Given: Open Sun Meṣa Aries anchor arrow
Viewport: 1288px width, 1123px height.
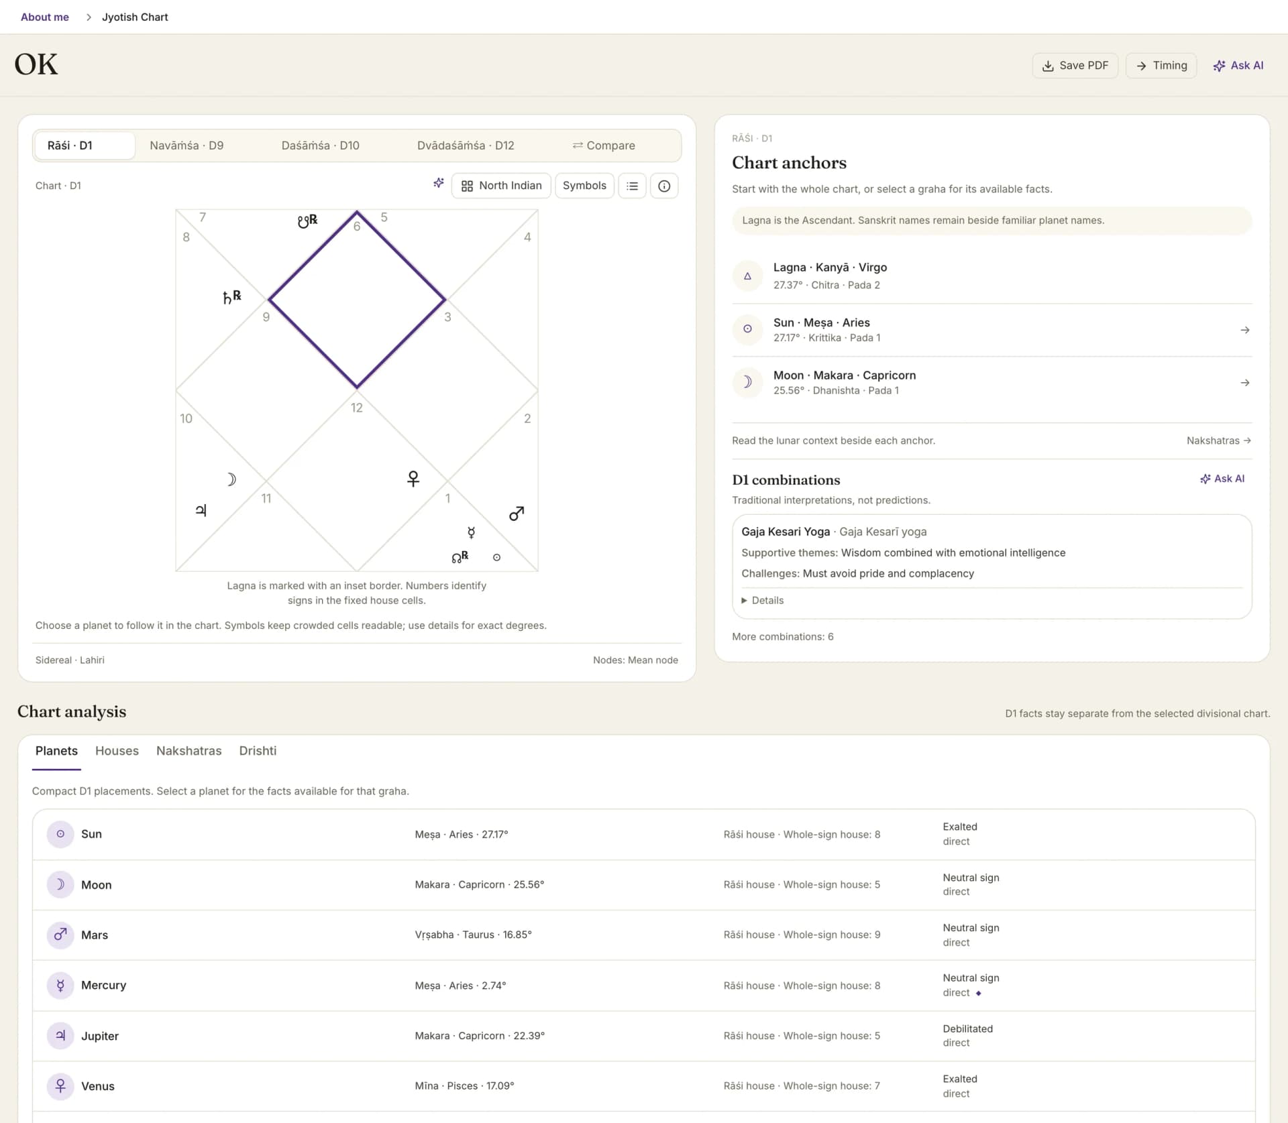Looking at the screenshot, I should 1245,330.
